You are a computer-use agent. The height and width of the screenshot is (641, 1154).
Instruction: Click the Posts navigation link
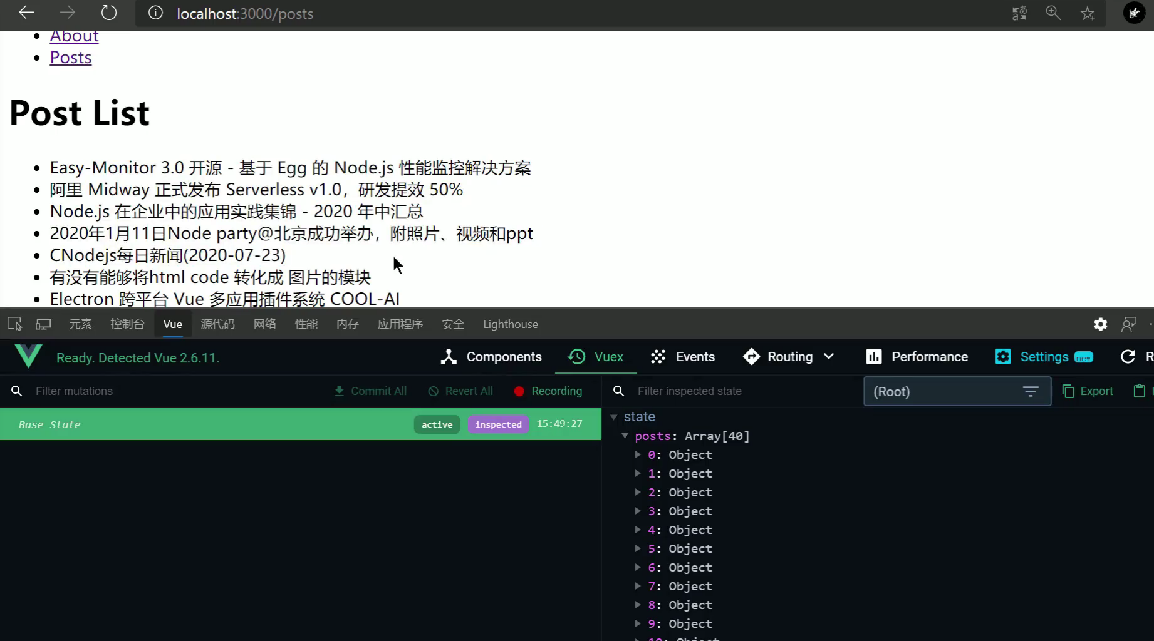point(71,58)
